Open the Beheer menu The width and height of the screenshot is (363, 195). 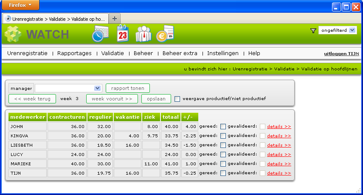(144, 53)
